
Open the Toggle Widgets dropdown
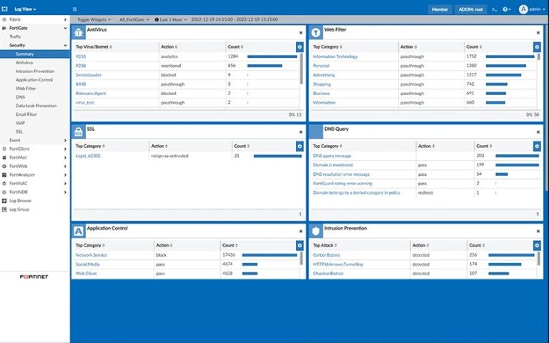pyautogui.click(x=94, y=19)
